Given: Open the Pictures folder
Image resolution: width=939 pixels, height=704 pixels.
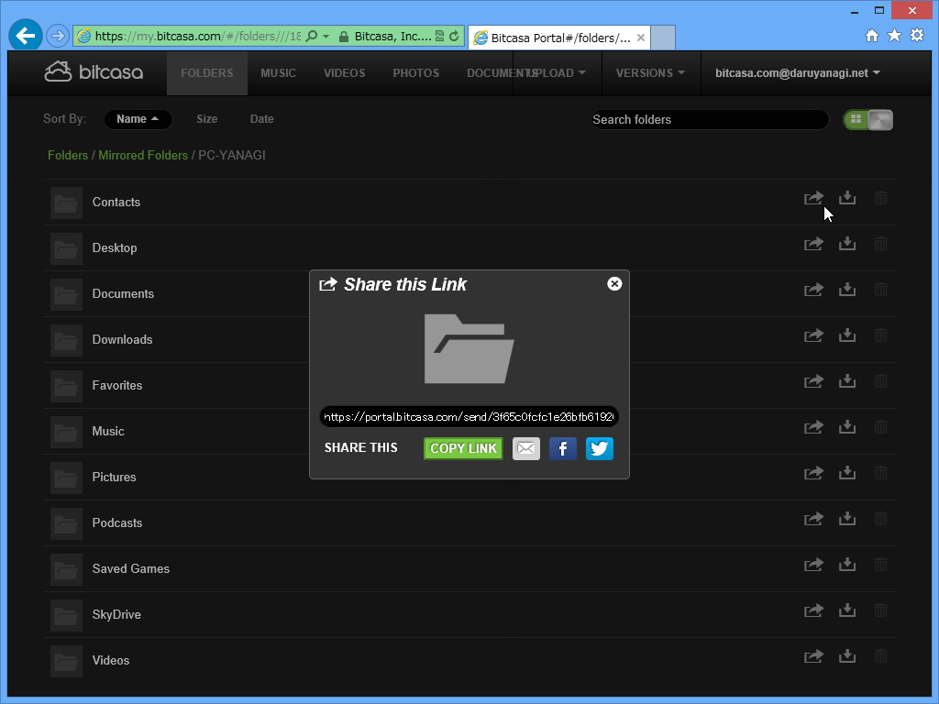Looking at the screenshot, I should click(114, 477).
